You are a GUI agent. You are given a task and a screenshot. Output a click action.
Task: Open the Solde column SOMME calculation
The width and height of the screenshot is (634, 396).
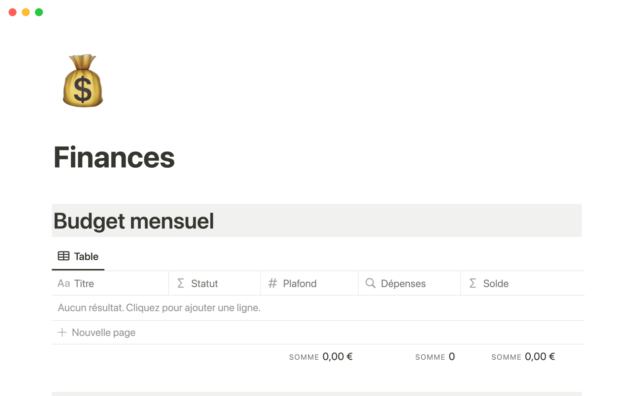523,357
